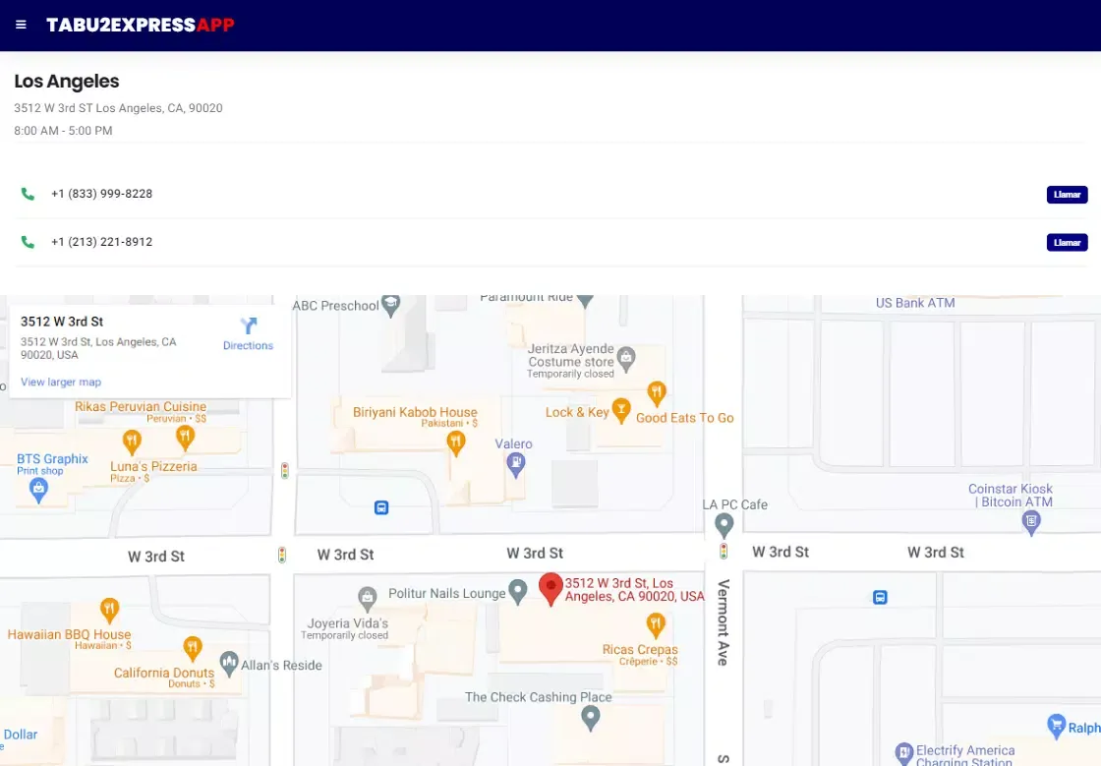
Task: Open Directions from the map card
Action: click(248, 333)
